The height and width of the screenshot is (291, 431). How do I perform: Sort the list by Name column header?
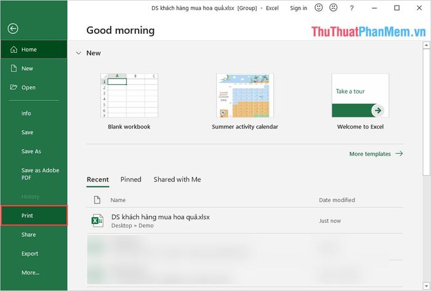[118, 200]
